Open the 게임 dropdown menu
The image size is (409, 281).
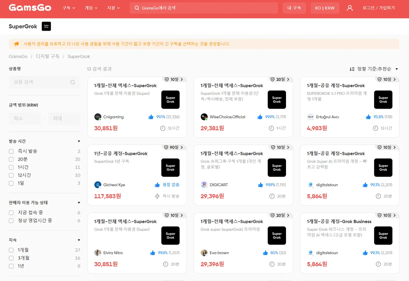(91, 8)
